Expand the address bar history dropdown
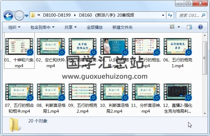 163,15
